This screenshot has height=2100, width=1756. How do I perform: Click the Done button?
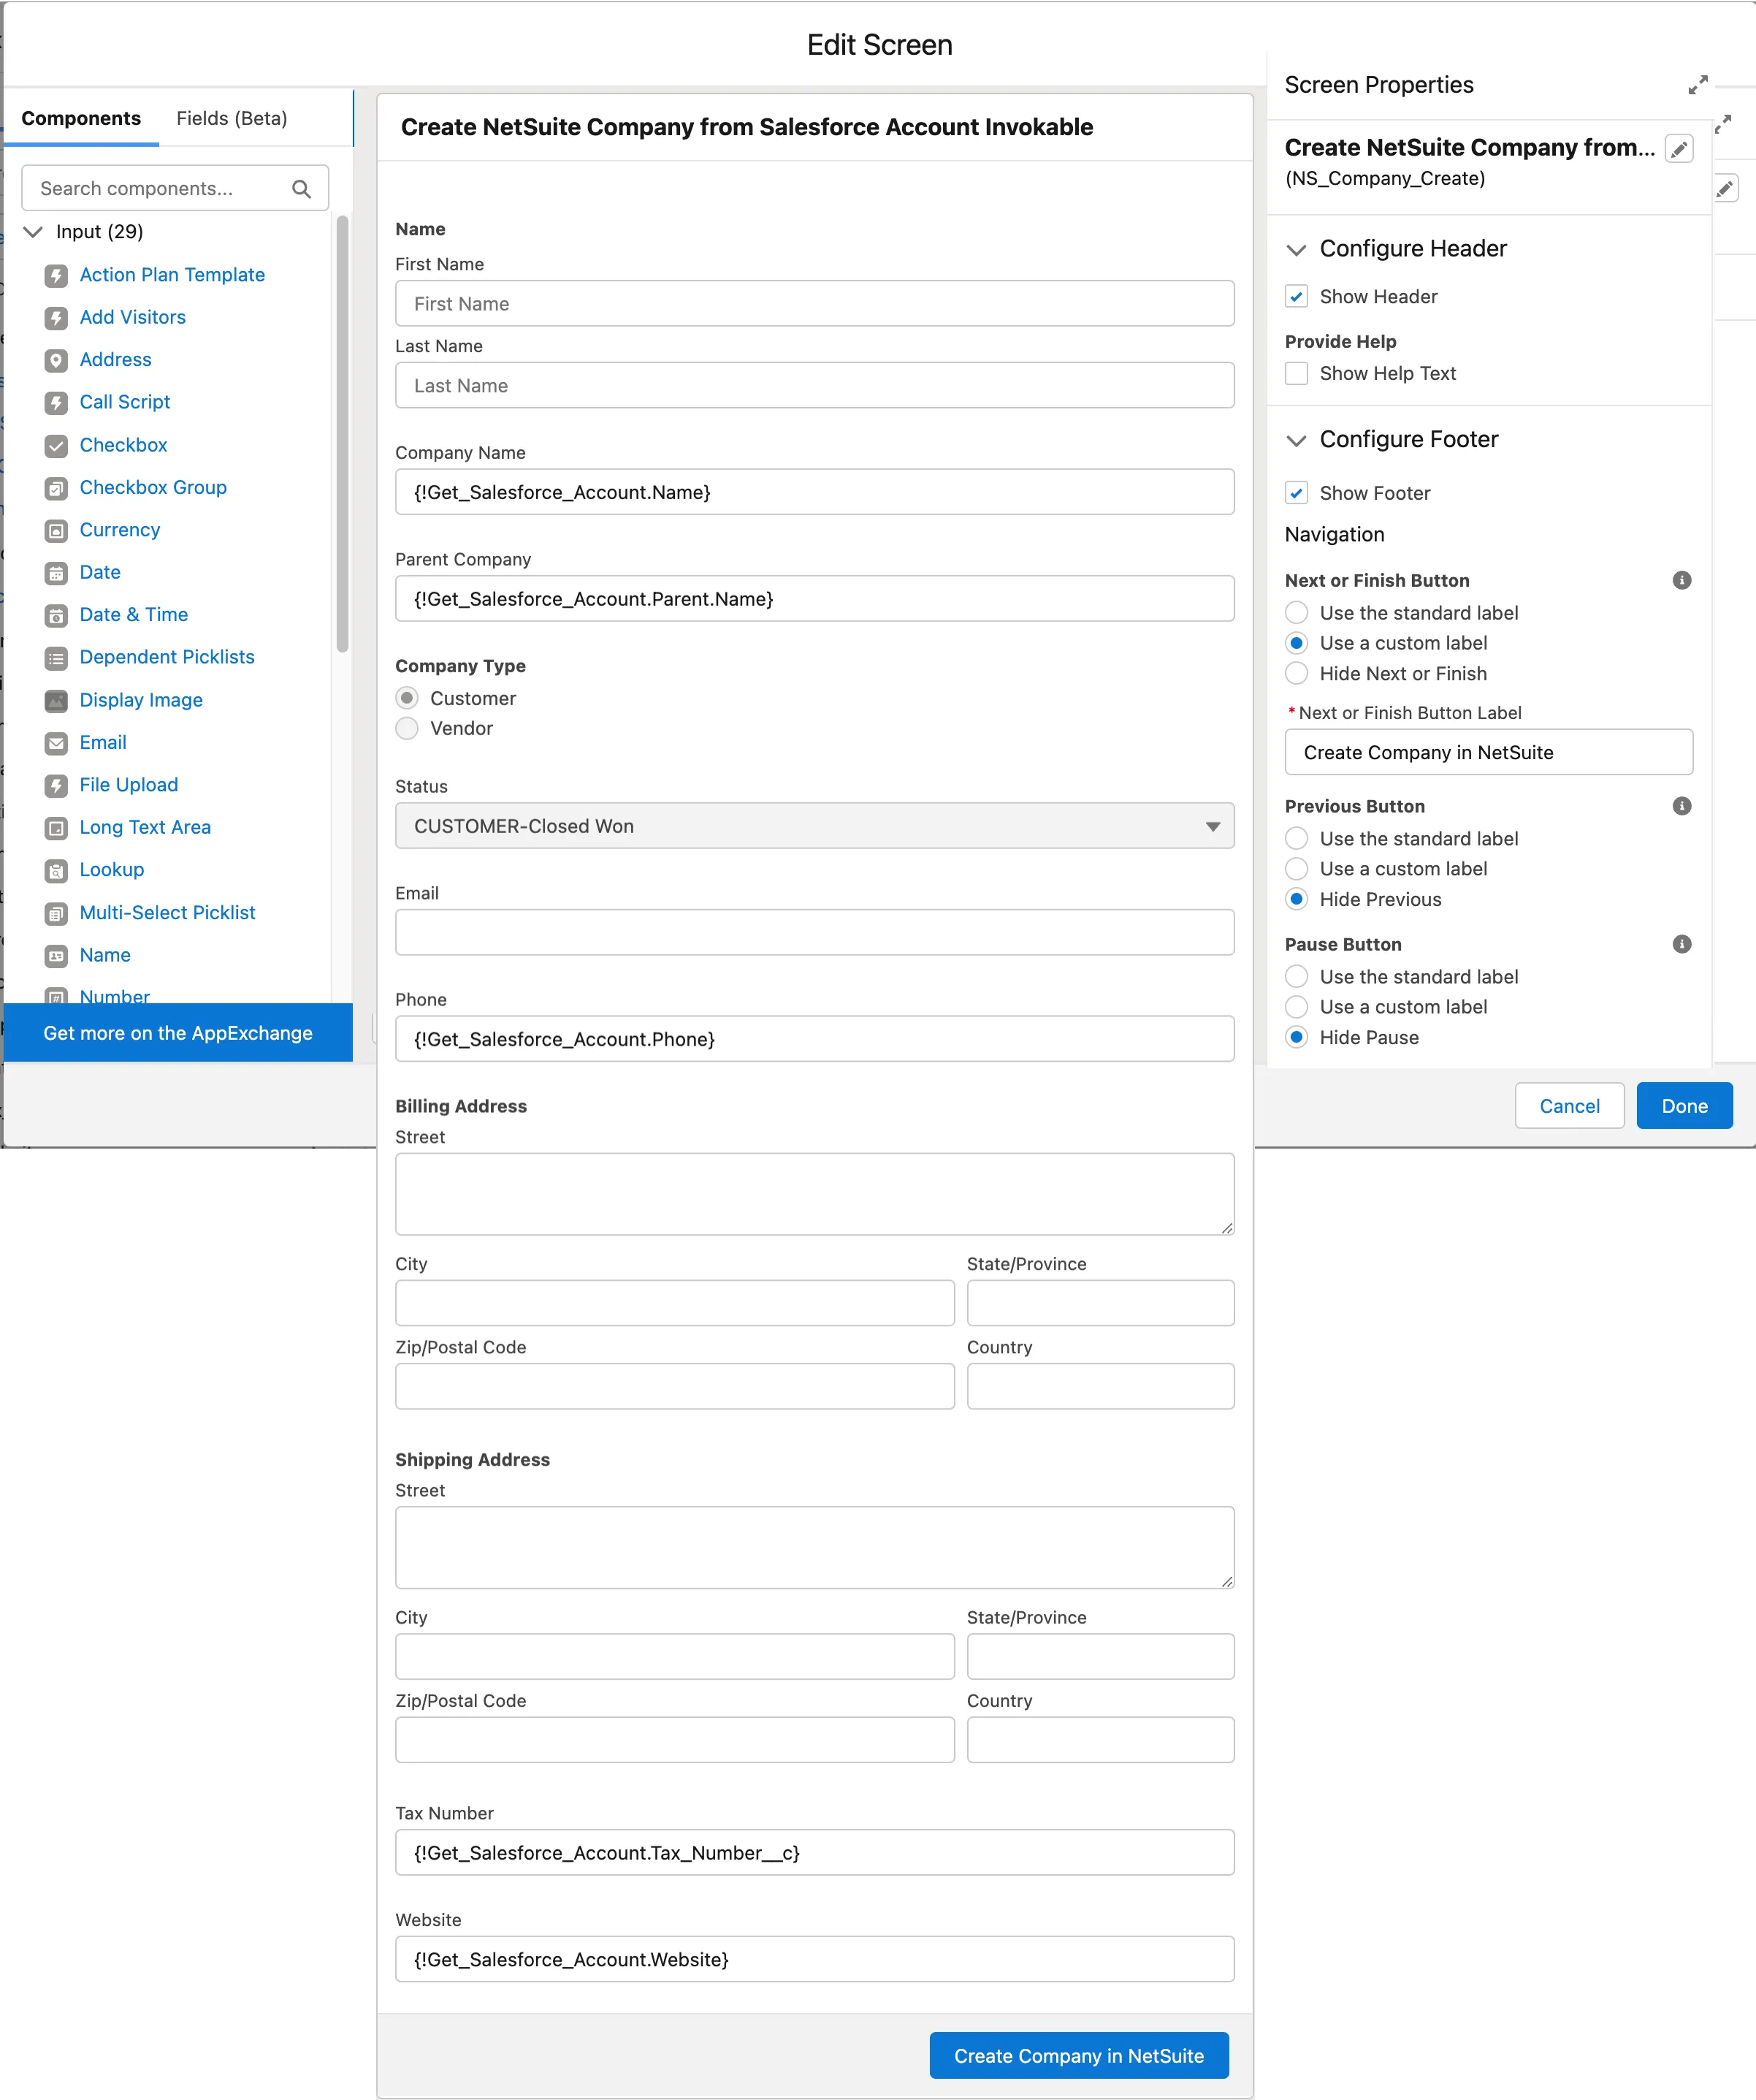point(1684,1106)
